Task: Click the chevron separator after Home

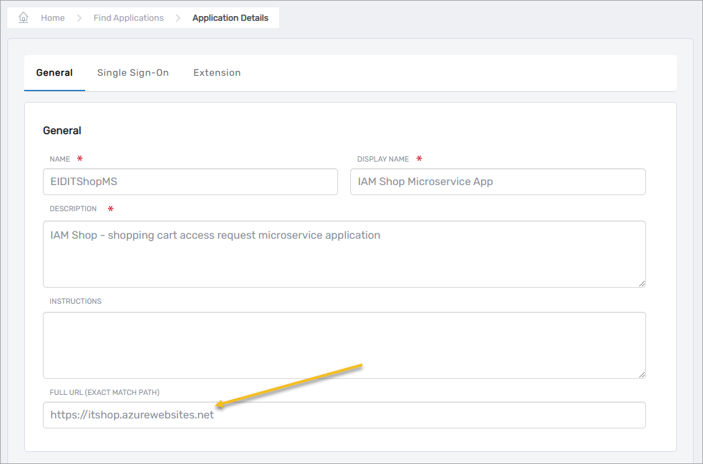Action: [x=79, y=18]
